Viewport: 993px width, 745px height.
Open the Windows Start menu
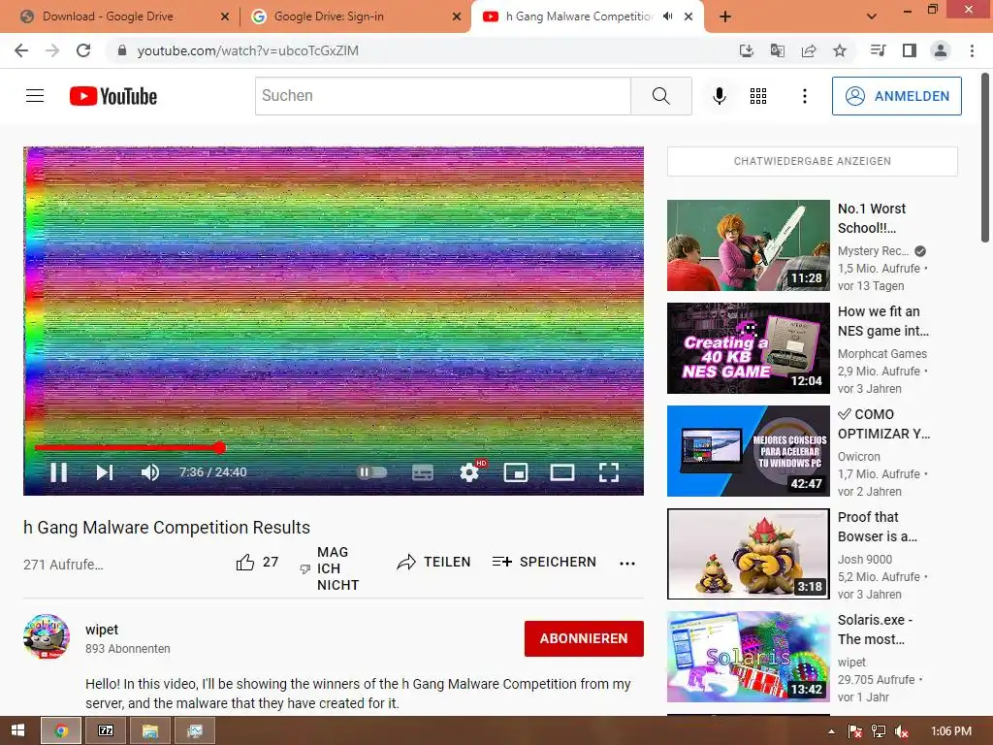pyautogui.click(x=17, y=731)
